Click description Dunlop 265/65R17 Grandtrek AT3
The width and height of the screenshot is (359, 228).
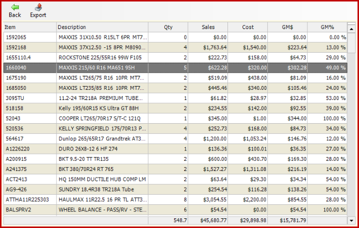pyautogui.click(x=102, y=139)
